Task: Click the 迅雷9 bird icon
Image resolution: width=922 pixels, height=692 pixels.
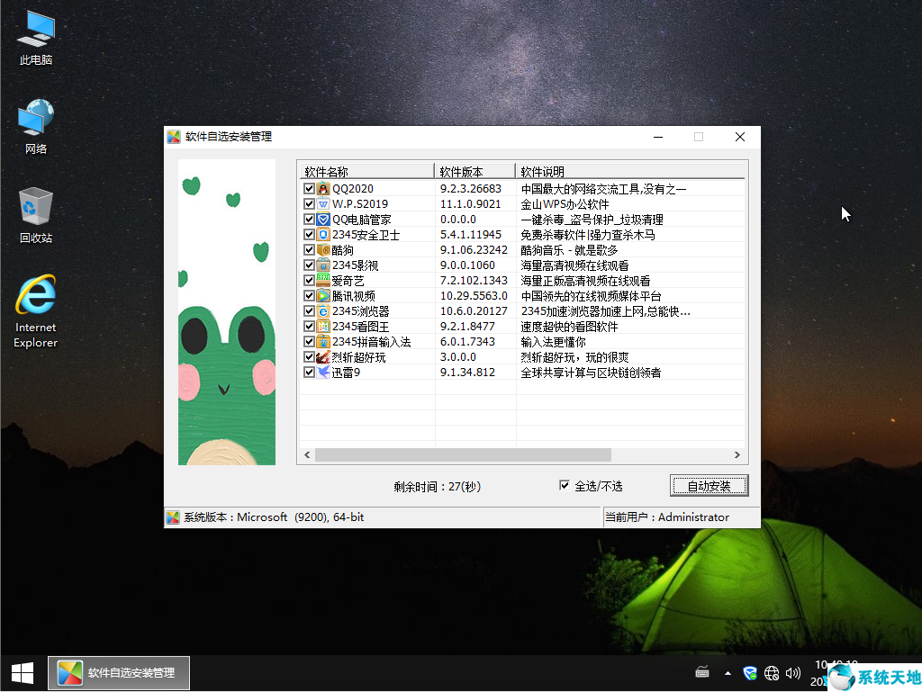Action: [x=323, y=373]
